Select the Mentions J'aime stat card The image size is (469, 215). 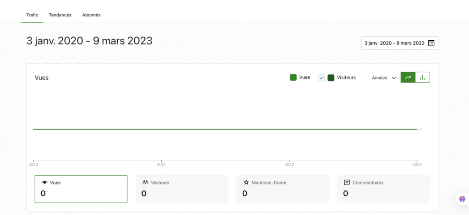click(283, 188)
